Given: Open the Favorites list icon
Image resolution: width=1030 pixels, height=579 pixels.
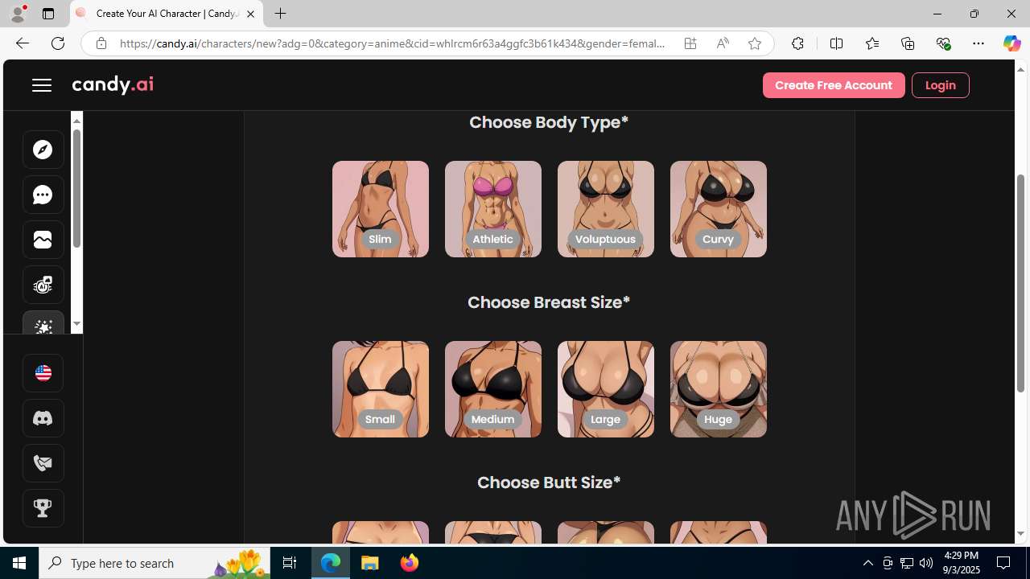Looking at the screenshot, I should click(871, 43).
